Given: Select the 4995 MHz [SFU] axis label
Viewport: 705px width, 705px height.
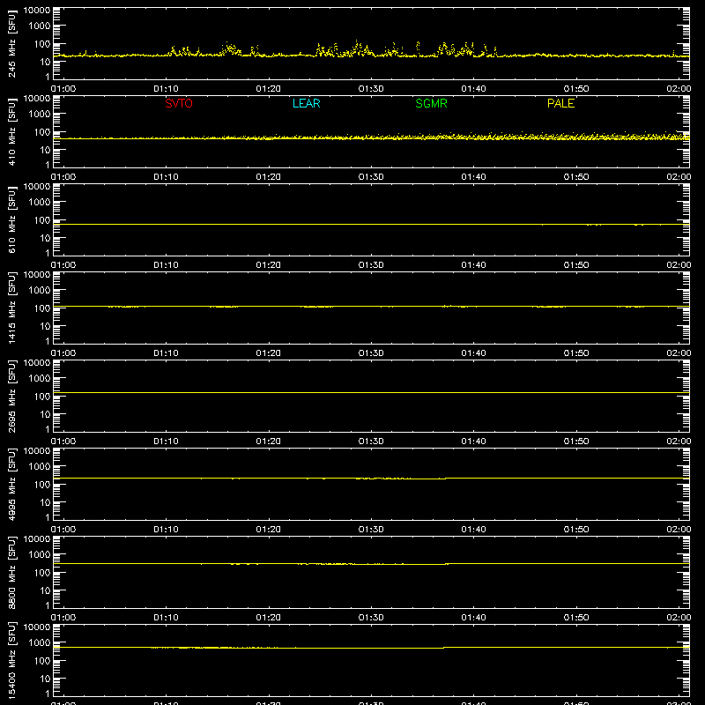Looking at the screenshot, I should click(x=12, y=484).
